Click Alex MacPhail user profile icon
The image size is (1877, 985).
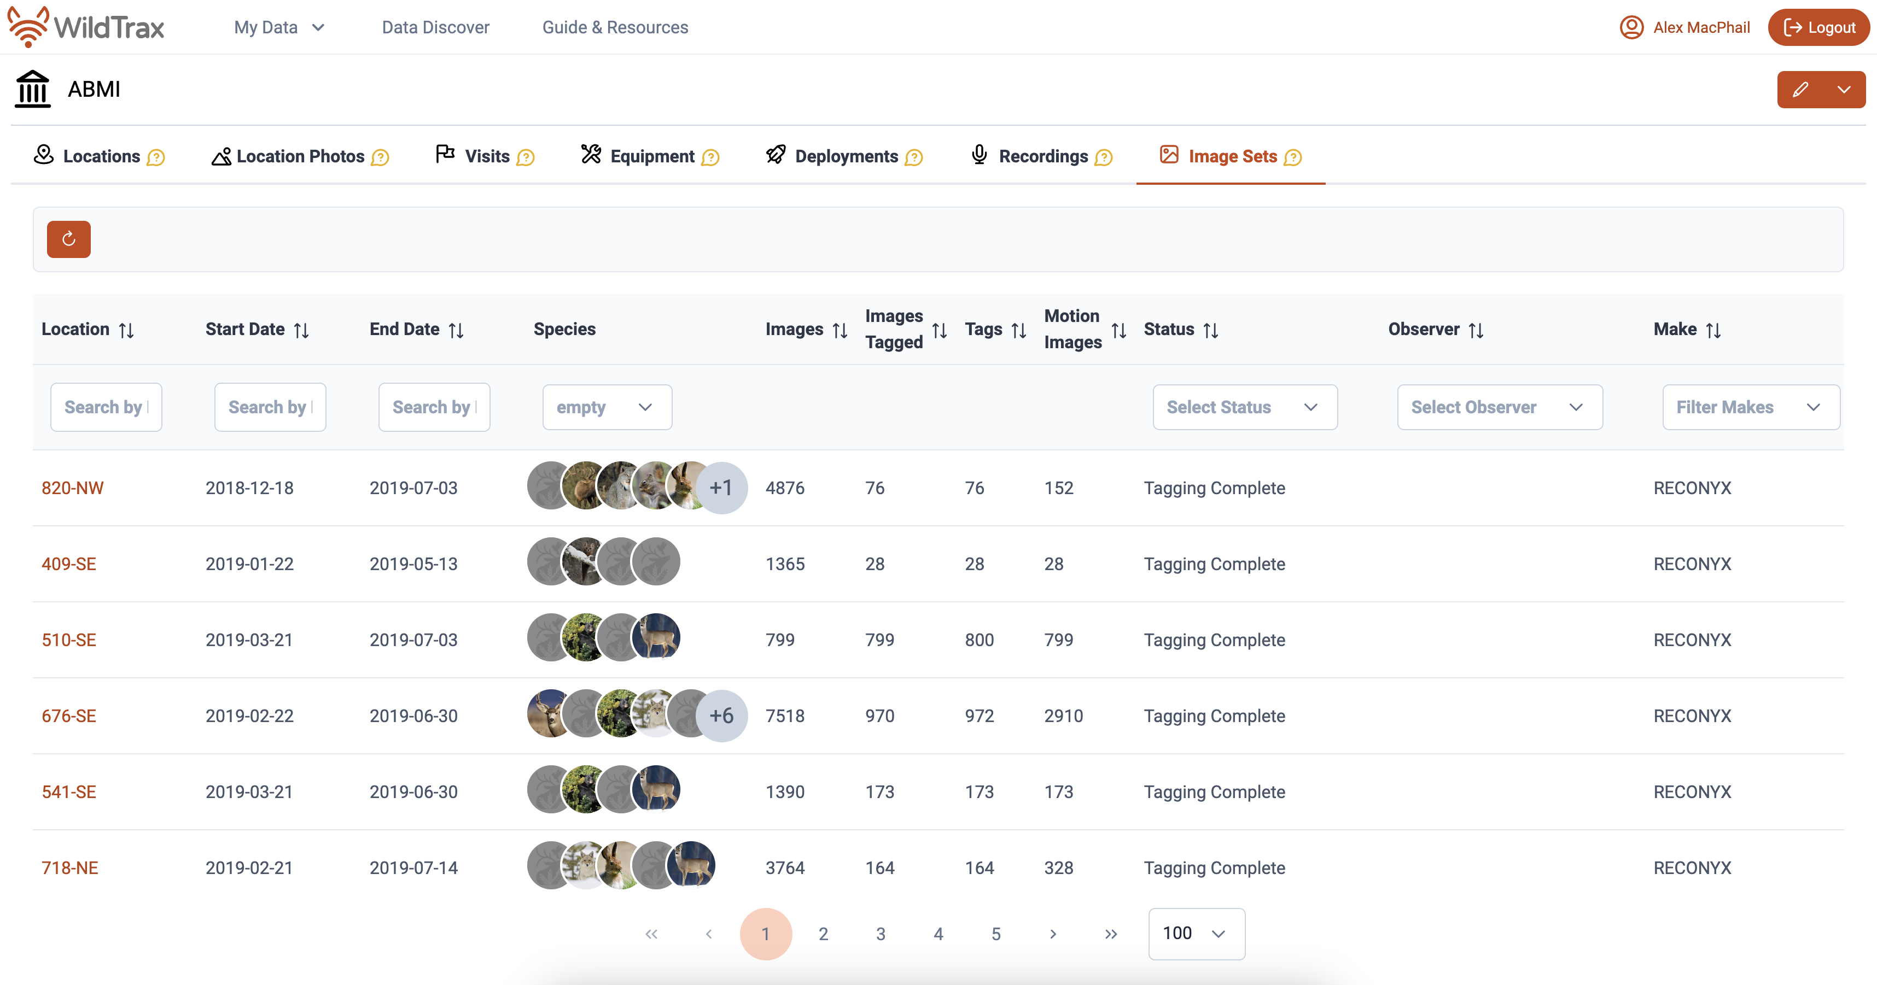click(x=1631, y=27)
